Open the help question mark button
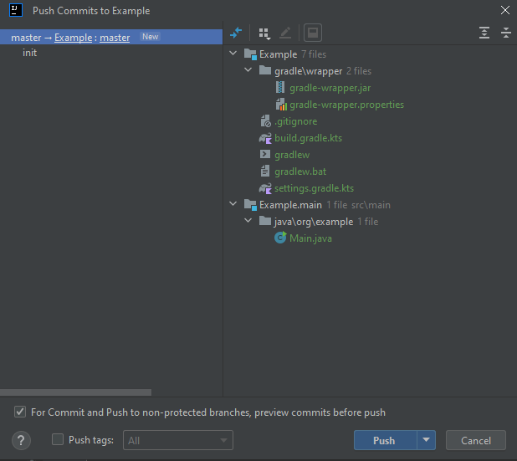 tap(22, 440)
